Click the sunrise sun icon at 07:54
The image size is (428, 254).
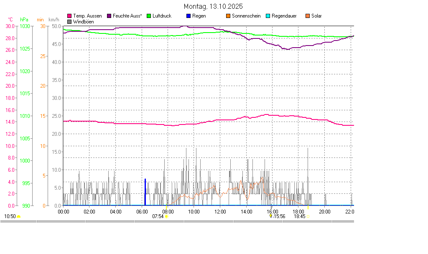[x=166, y=216]
